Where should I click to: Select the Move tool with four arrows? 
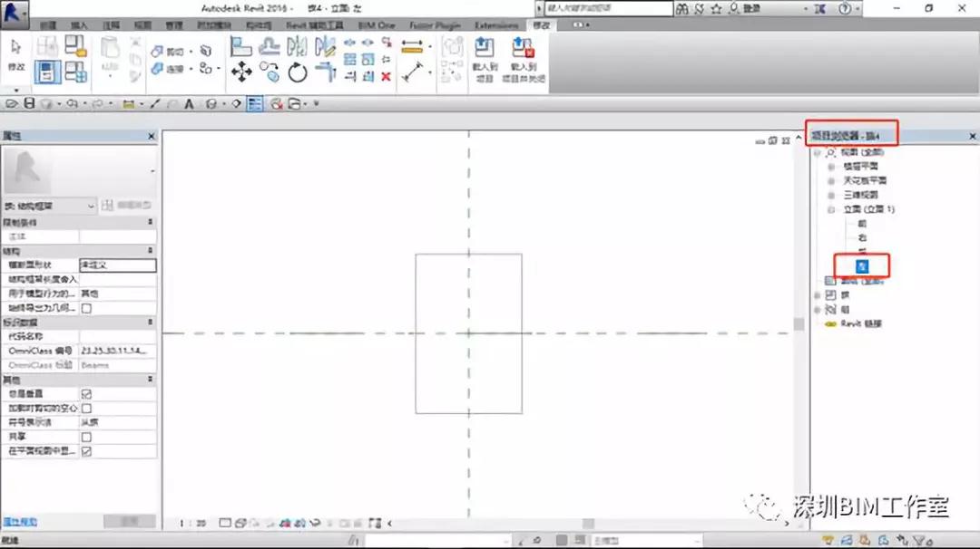pyautogui.click(x=241, y=72)
